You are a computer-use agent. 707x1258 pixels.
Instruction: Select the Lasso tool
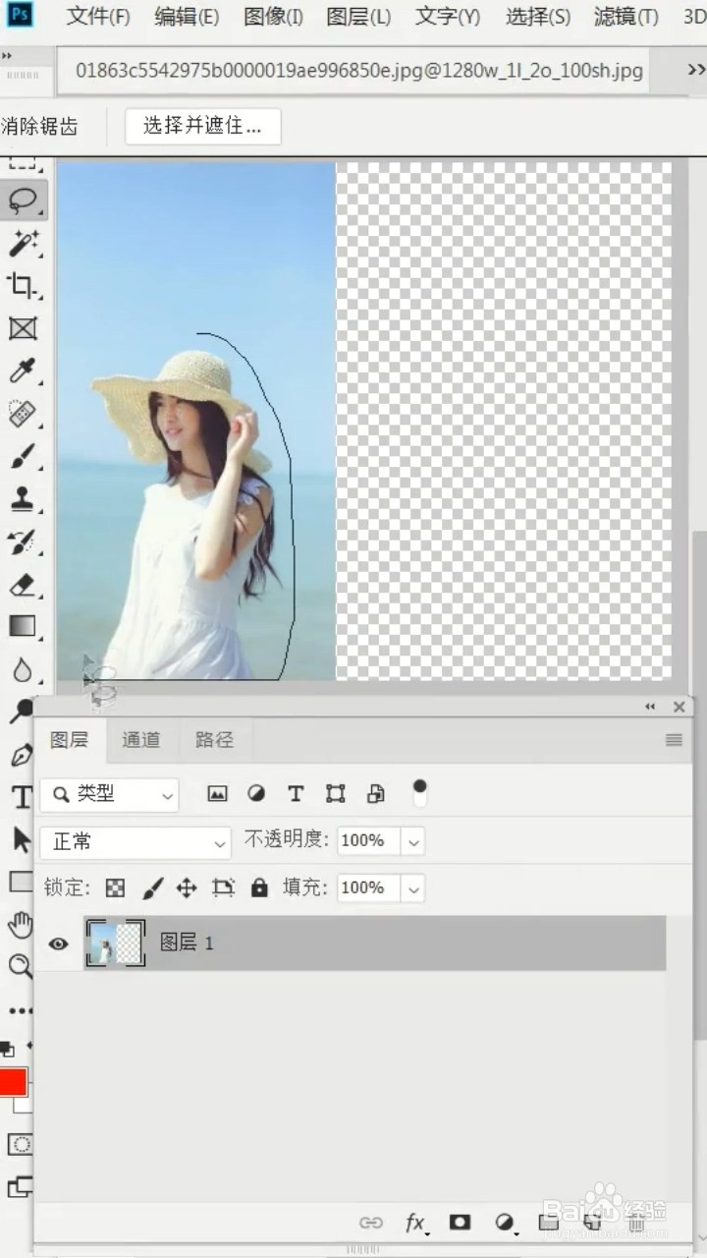22,200
